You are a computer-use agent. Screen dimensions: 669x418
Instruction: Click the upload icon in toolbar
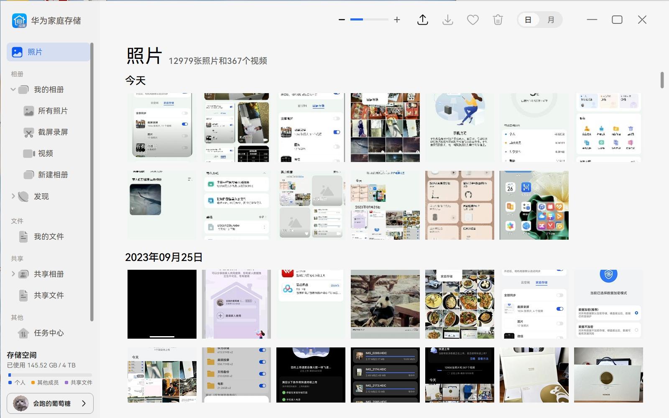point(422,20)
